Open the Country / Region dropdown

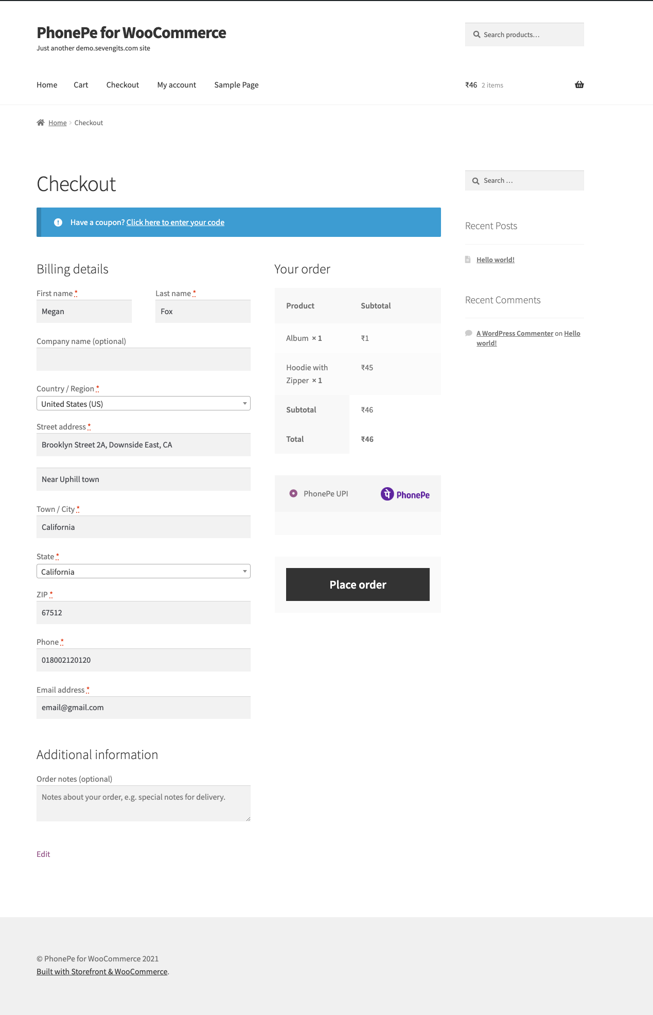pos(144,404)
